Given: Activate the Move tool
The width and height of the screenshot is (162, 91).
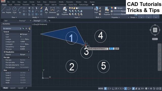Looking at the screenshot, I should [x=29, y=8].
